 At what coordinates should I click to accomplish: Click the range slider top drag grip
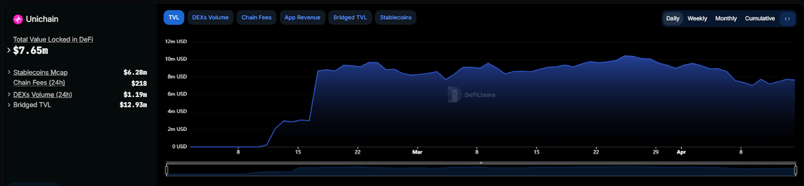[481, 163]
